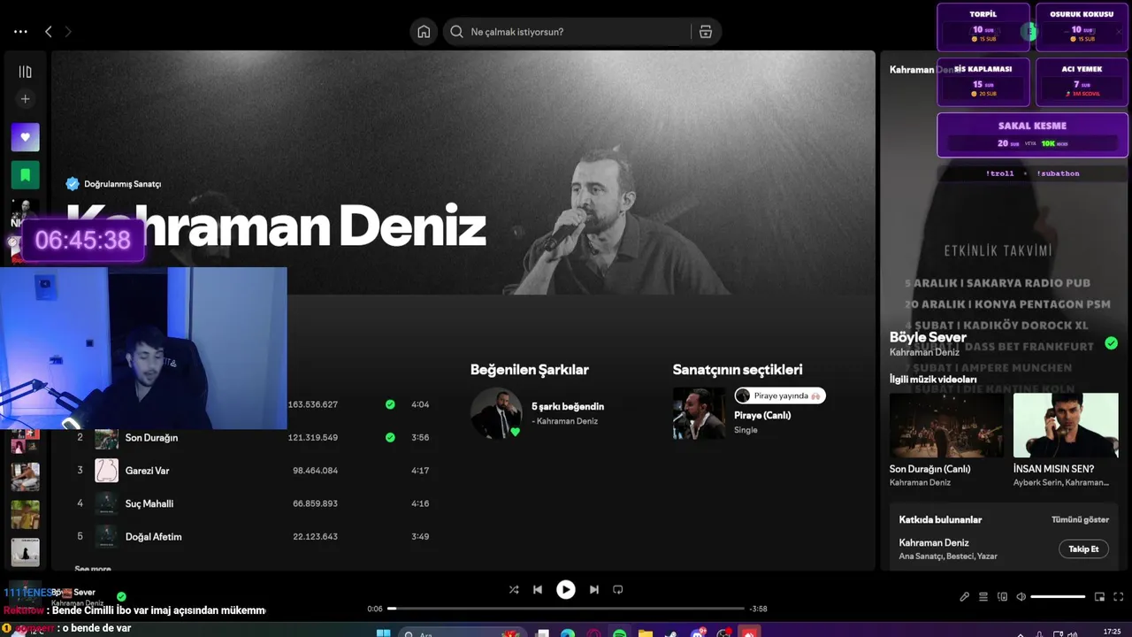Follow the artist with Takip Et

[1083, 549]
